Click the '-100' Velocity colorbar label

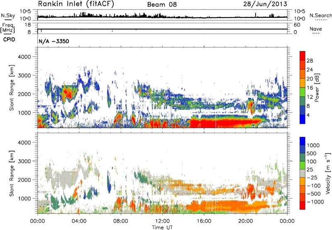(x=314, y=186)
